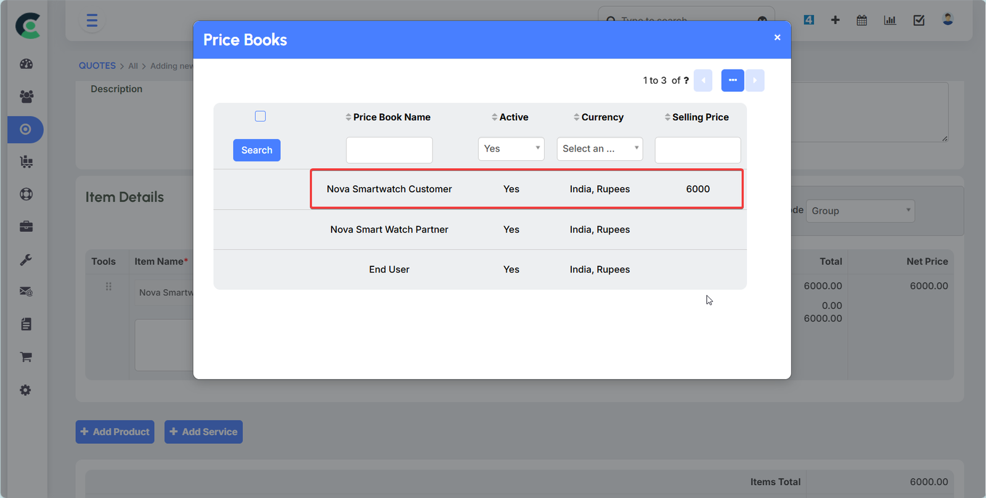Click the dashboard gauge icon in sidebar
This screenshot has height=498, width=986.
click(x=26, y=64)
